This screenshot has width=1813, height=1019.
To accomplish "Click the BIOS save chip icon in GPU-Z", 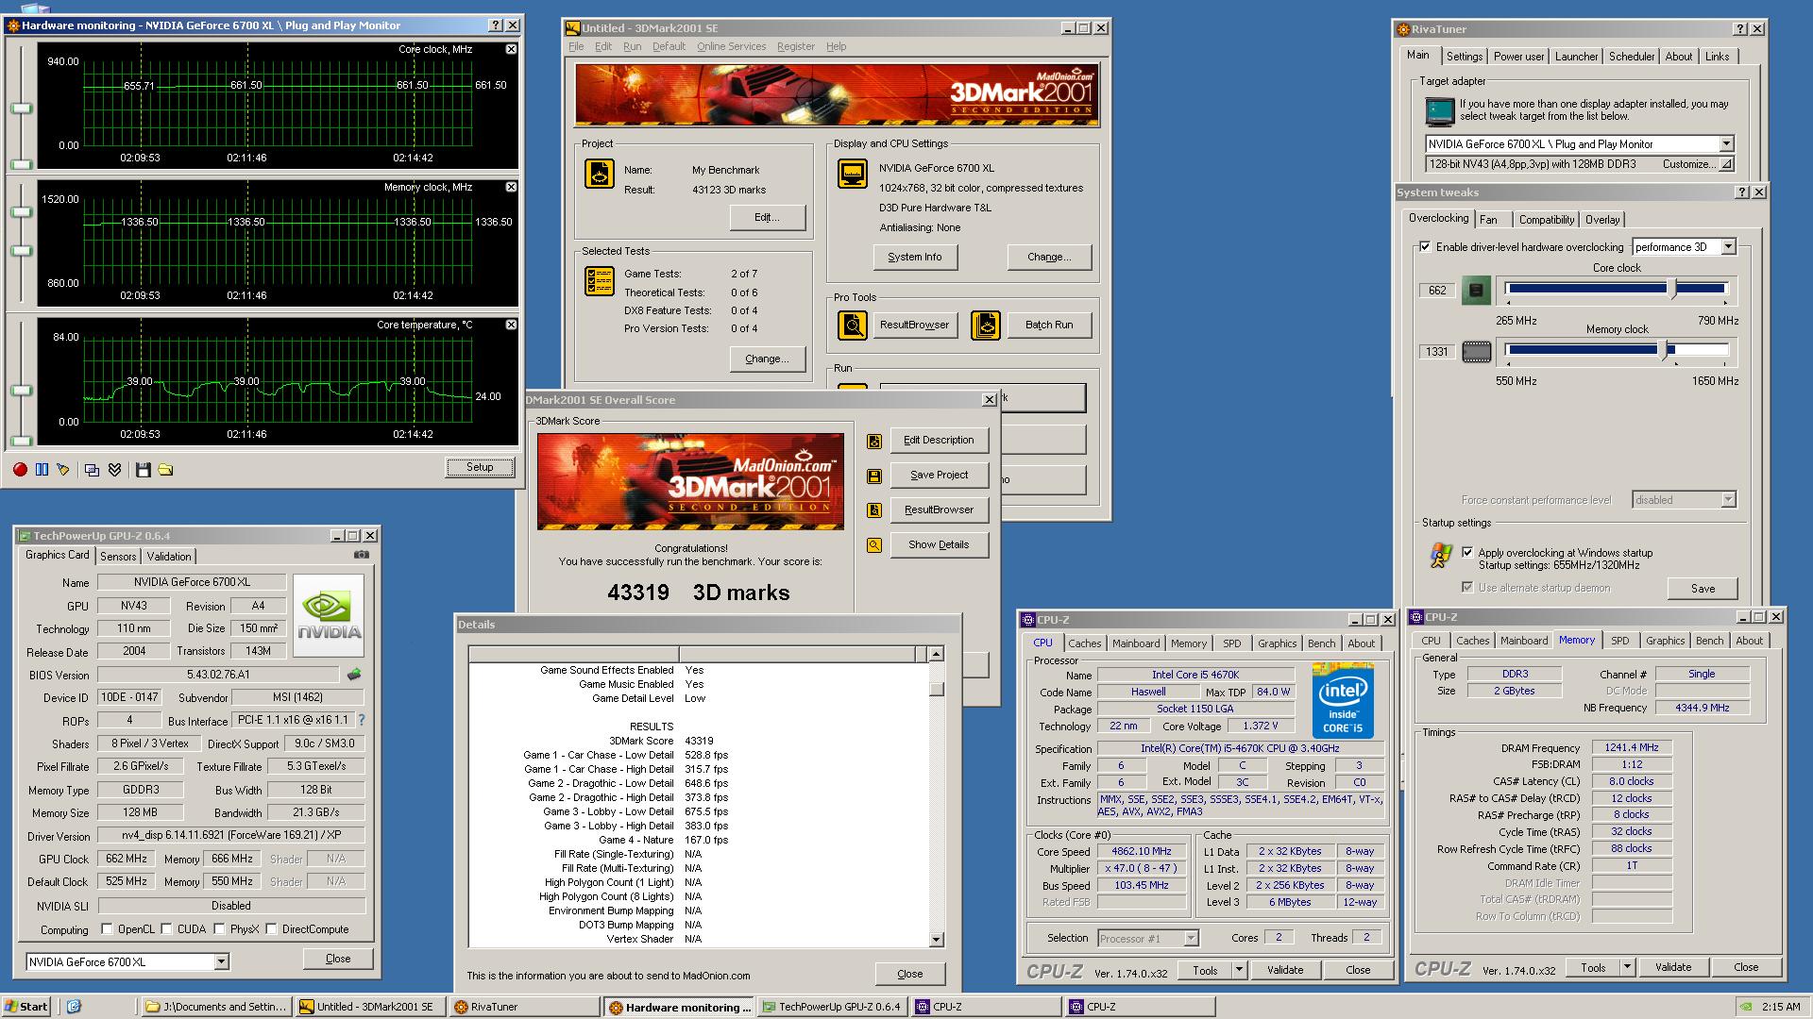I will pyautogui.click(x=354, y=675).
